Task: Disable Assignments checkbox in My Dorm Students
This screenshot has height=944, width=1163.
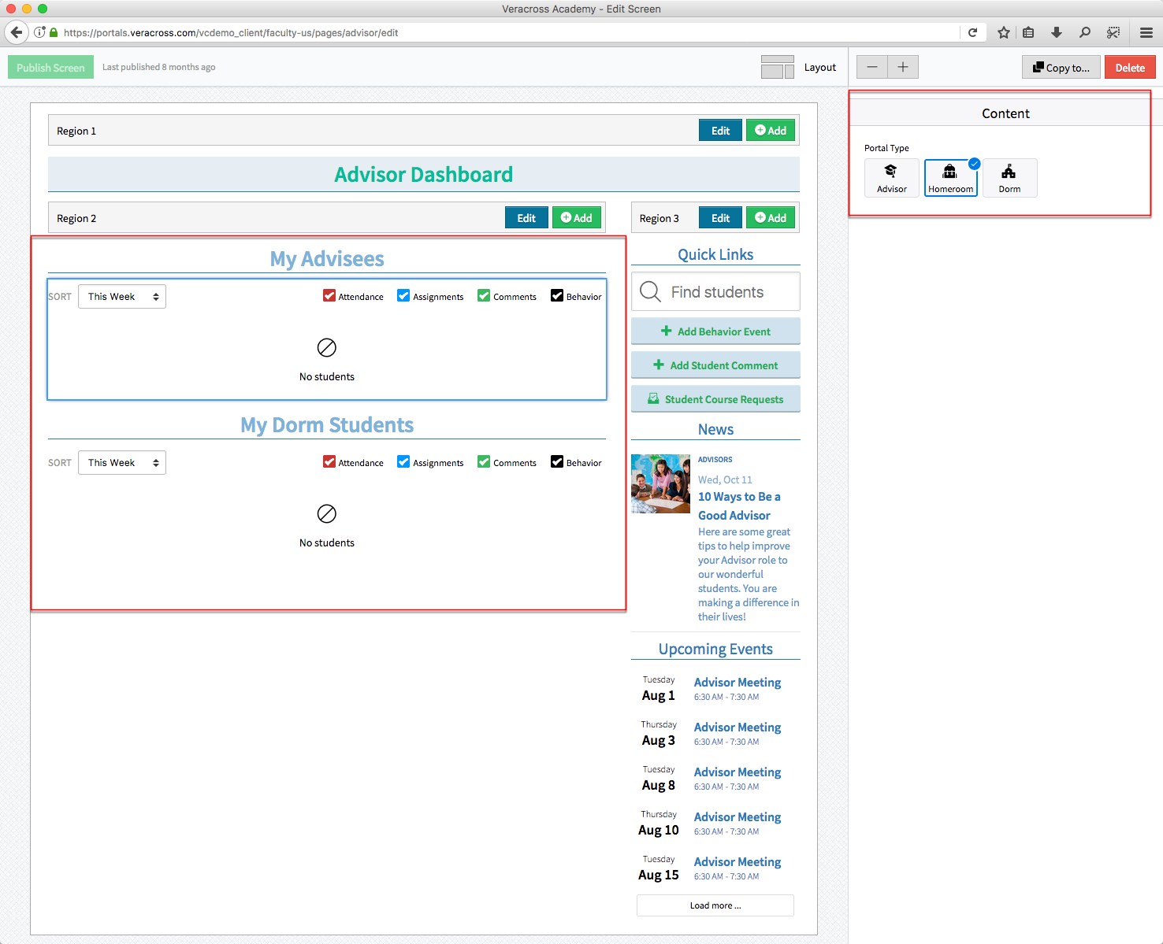Action: [403, 461]
